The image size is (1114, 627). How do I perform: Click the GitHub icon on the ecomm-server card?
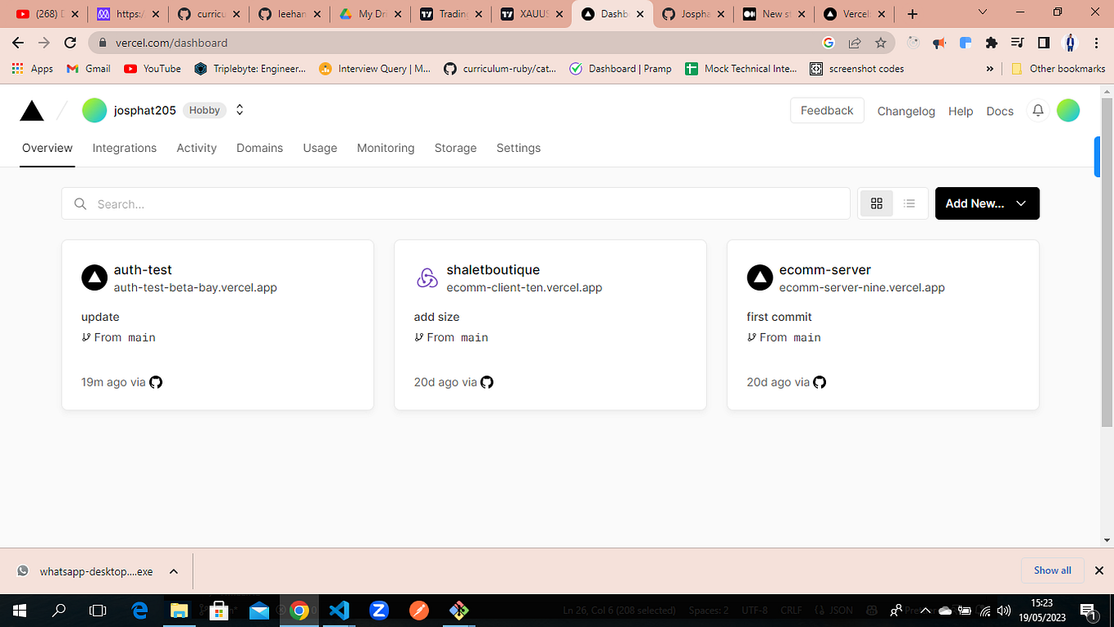coord(820,382)
